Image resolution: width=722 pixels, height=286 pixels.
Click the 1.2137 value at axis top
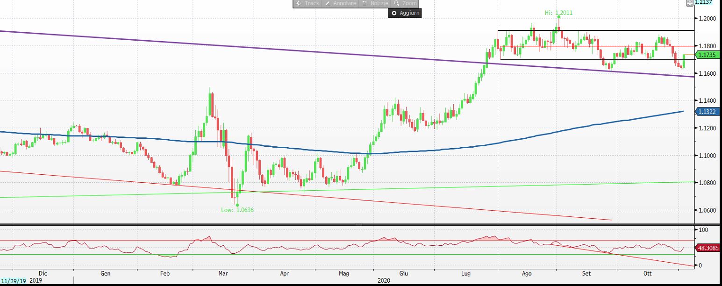pos(707,2)
